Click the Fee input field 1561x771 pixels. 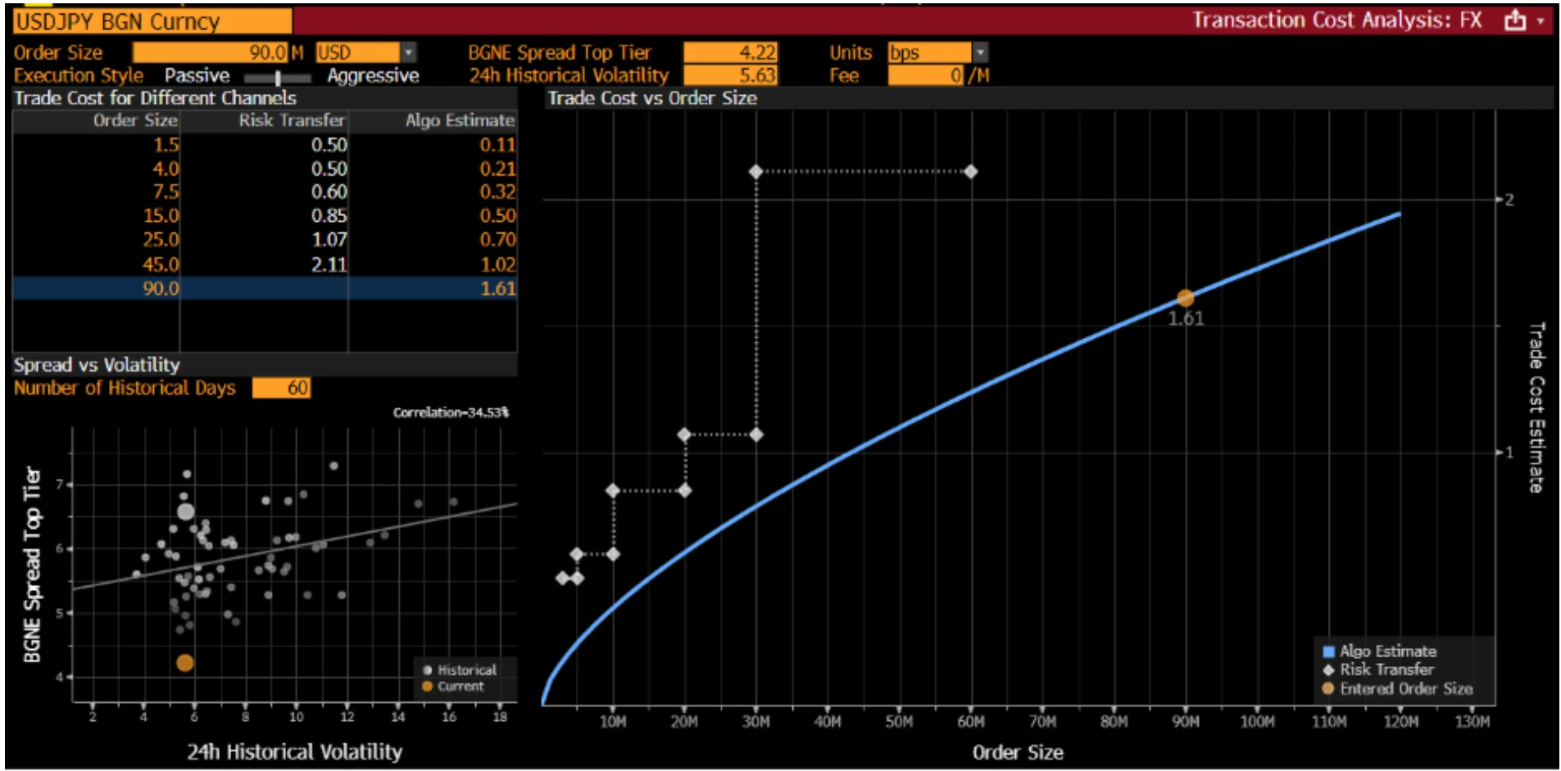(x=925, y=75)
